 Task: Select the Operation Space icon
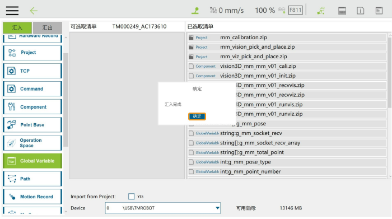(12, 143)
